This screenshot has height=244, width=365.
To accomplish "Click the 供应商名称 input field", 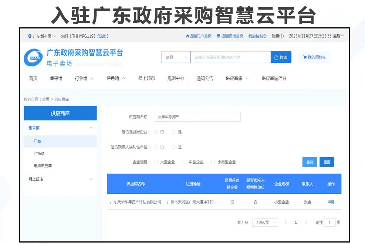I will 197,117.
